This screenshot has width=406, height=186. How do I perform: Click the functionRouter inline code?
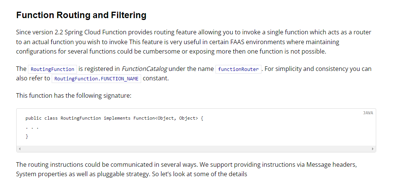coord(238,69)
